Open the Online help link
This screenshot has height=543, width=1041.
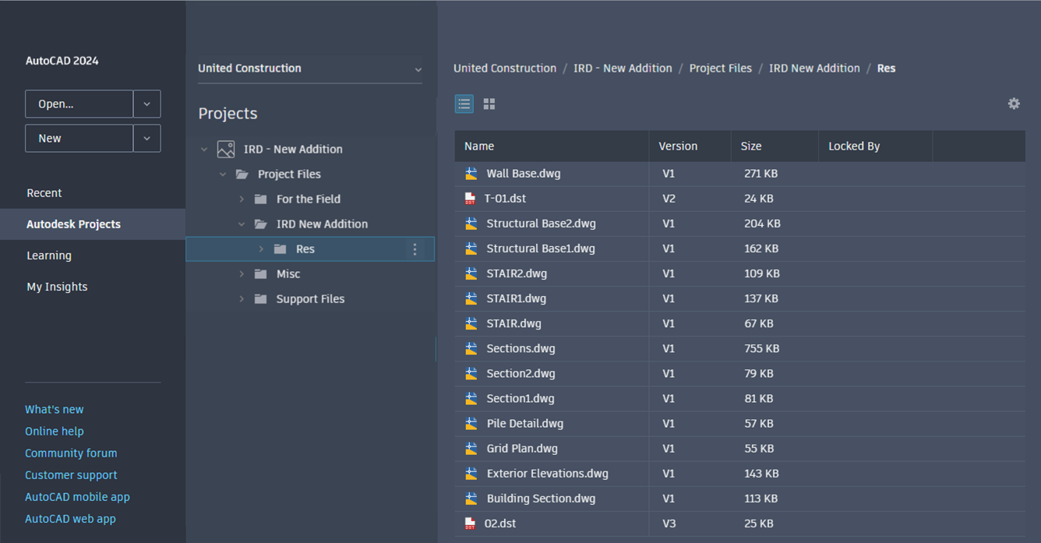[x=54, y=431]
